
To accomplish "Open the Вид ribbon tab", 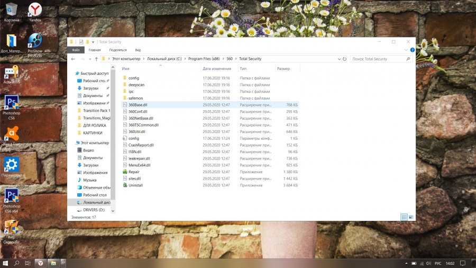I will 138,50.
